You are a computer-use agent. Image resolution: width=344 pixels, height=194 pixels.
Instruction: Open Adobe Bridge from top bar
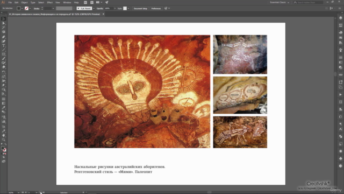pyautogui.click(x=85, y=2)
